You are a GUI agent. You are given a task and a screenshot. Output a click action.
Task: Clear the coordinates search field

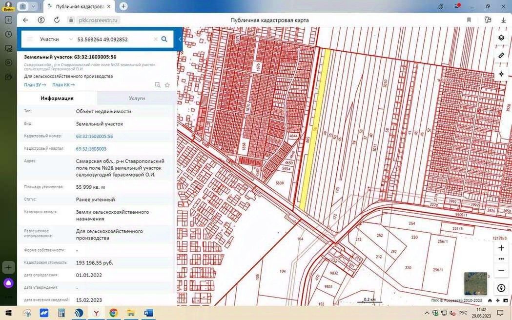[156, 40]
